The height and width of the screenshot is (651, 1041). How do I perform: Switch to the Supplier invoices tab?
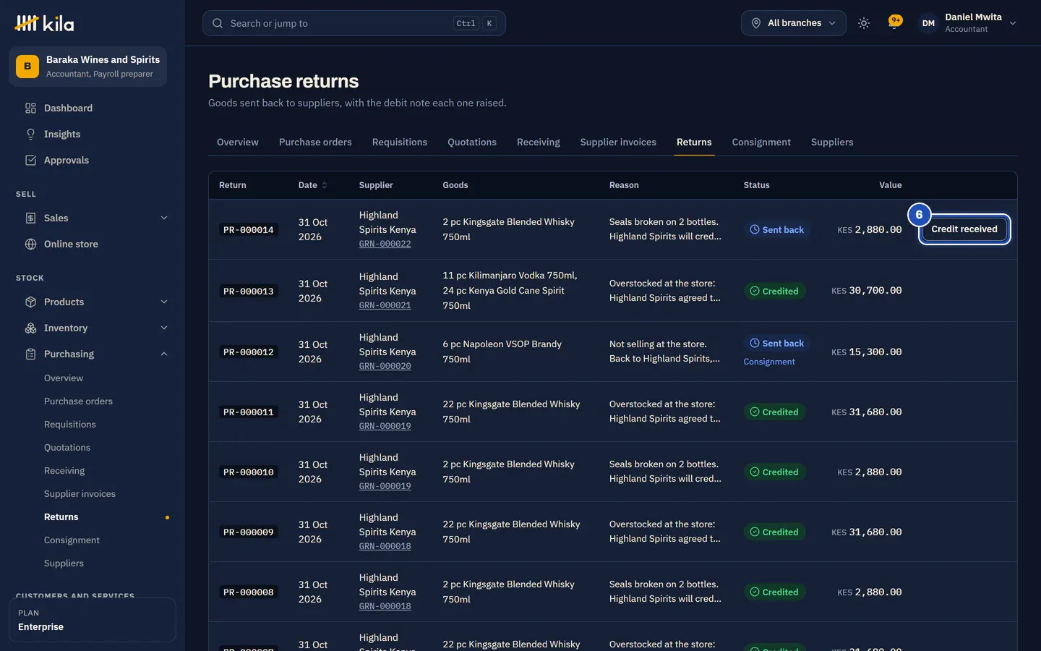coord(618,142)
